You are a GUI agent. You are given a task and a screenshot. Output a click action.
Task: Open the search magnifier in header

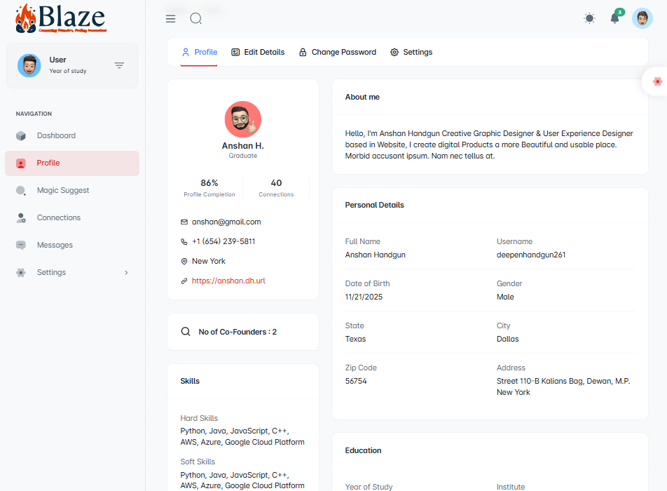[195, 19]
